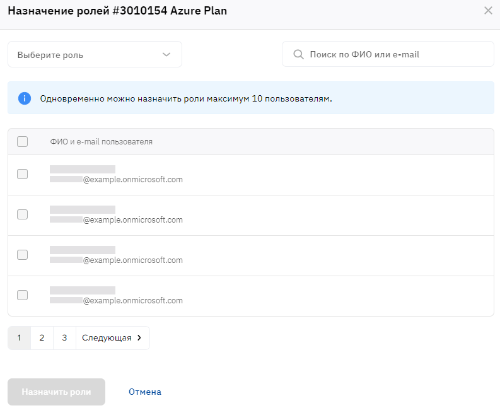Click the dialog title #3010154 Azure Plan
The height and width of the screenshot is (408, 500).
117,11
